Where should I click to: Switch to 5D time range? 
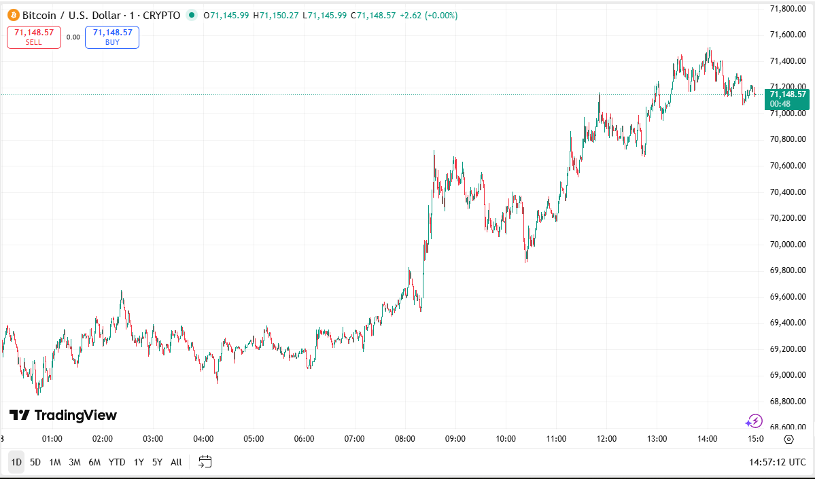[x=35, y=462]
